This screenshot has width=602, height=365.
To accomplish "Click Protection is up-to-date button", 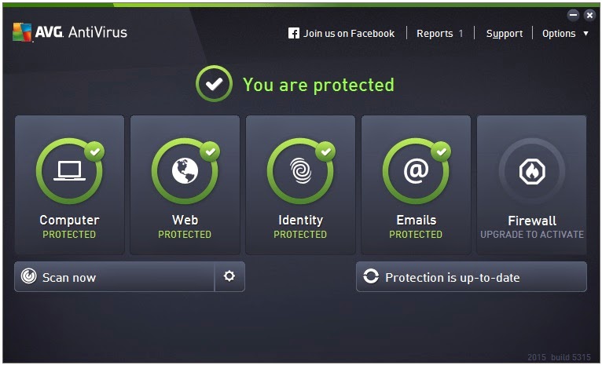I will [472, 277].
